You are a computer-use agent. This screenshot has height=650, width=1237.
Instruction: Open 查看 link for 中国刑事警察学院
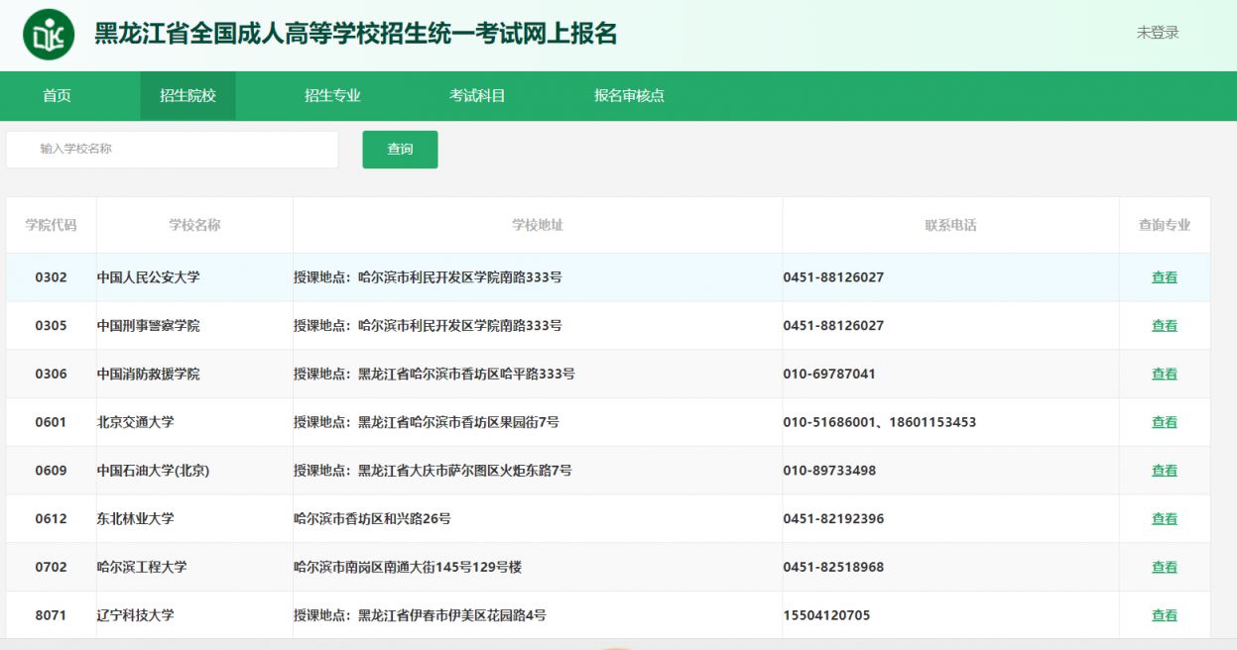[1165, 326]
